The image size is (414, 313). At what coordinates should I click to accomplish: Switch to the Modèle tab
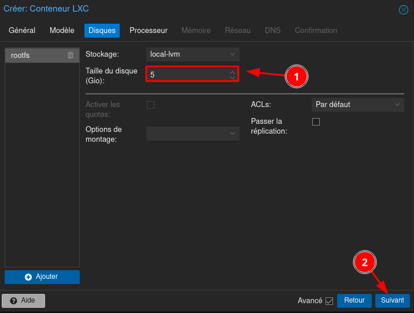tap(62, 30)
